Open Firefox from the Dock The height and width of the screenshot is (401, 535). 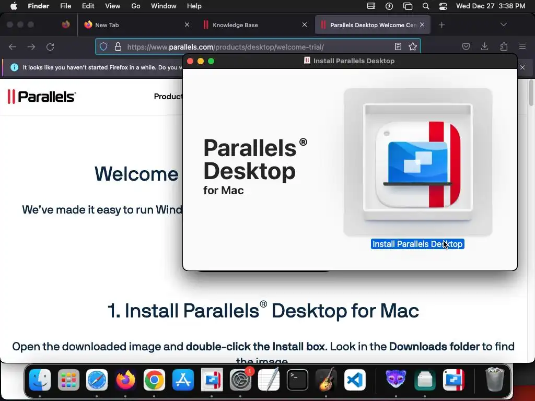[125, 380]
